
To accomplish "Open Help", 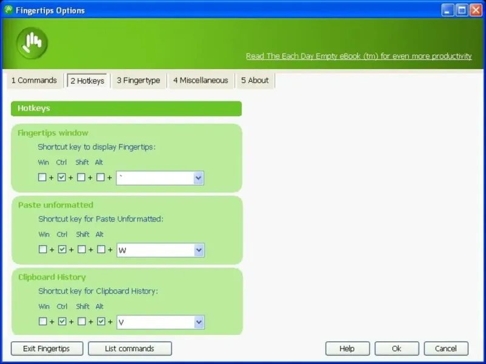I will (x=347, y=348).
